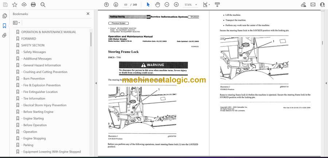Expand the right tools pane arrow
Viewport: 328px width, 158px height.
(326, 83)
